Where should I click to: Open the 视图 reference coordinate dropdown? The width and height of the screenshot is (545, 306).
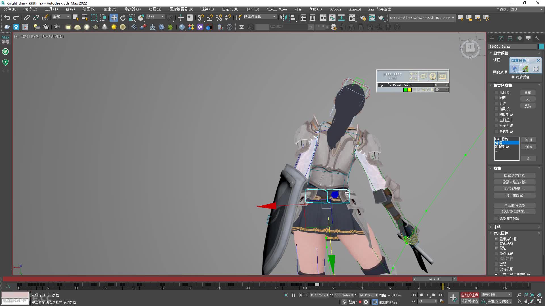155,17
